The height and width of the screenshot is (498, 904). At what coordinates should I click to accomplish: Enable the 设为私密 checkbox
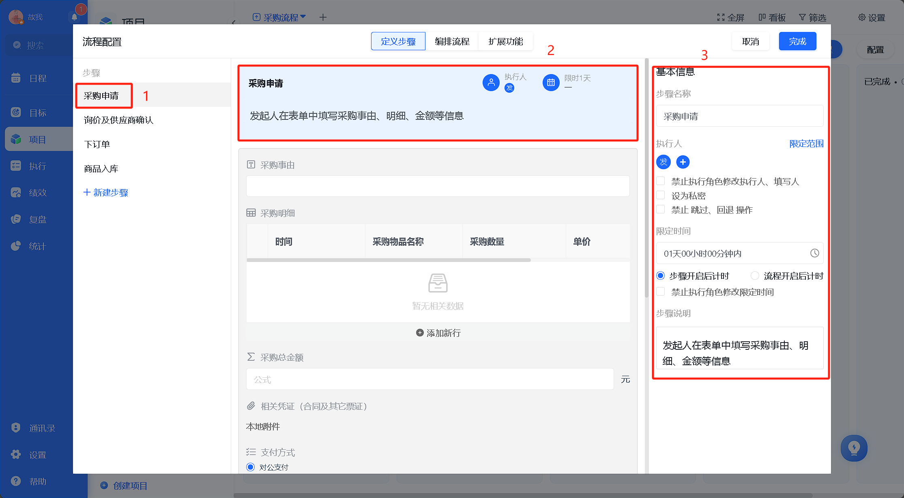coord(661,195)
